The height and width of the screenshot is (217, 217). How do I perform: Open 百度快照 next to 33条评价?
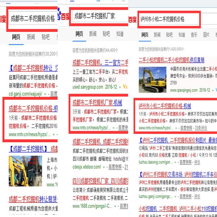pos(186,128)
